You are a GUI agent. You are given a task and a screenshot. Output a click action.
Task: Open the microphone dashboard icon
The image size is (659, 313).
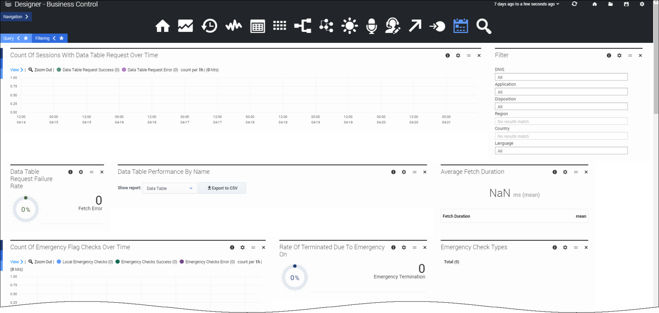point(371,26)
